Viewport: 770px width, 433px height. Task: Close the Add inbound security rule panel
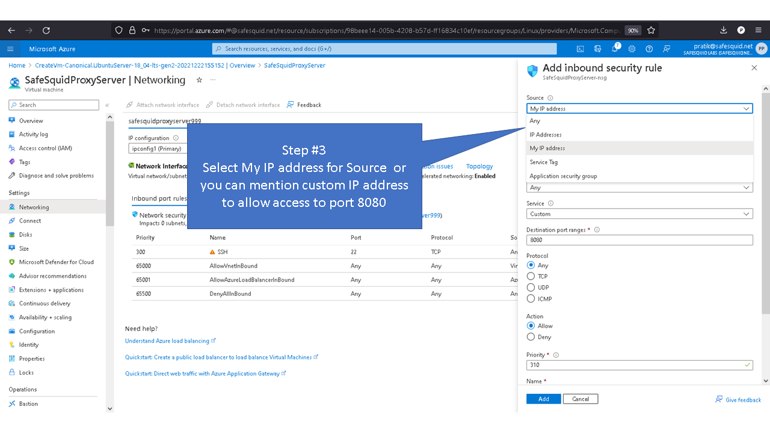tap(754, 68)
